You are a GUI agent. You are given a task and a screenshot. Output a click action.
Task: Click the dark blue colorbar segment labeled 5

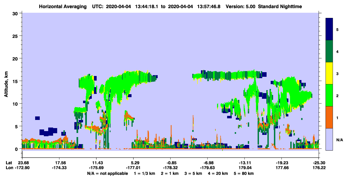click(x=329, y=29)
